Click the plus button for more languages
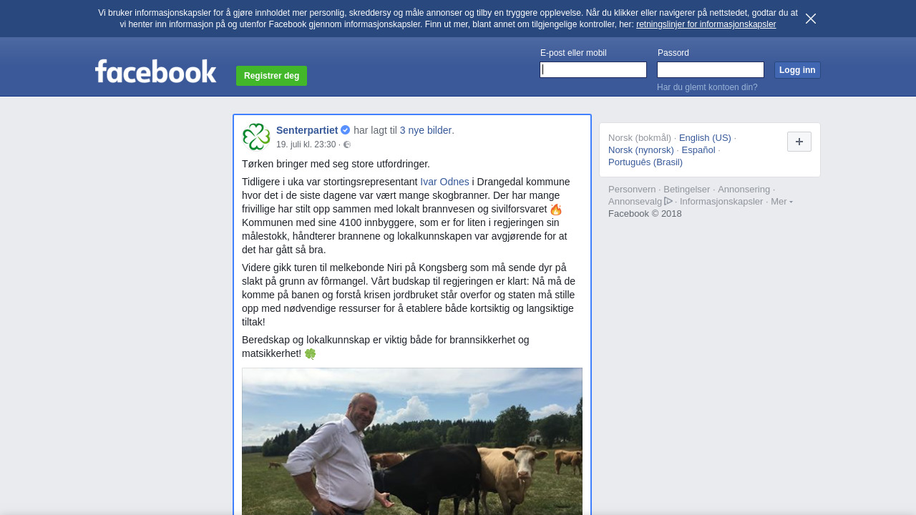This screenshot has width=916, height=515. (799, 142)
